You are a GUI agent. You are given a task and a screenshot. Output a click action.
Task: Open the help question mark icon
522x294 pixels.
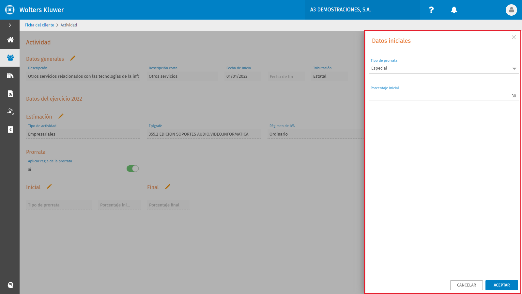pos(431,10)
